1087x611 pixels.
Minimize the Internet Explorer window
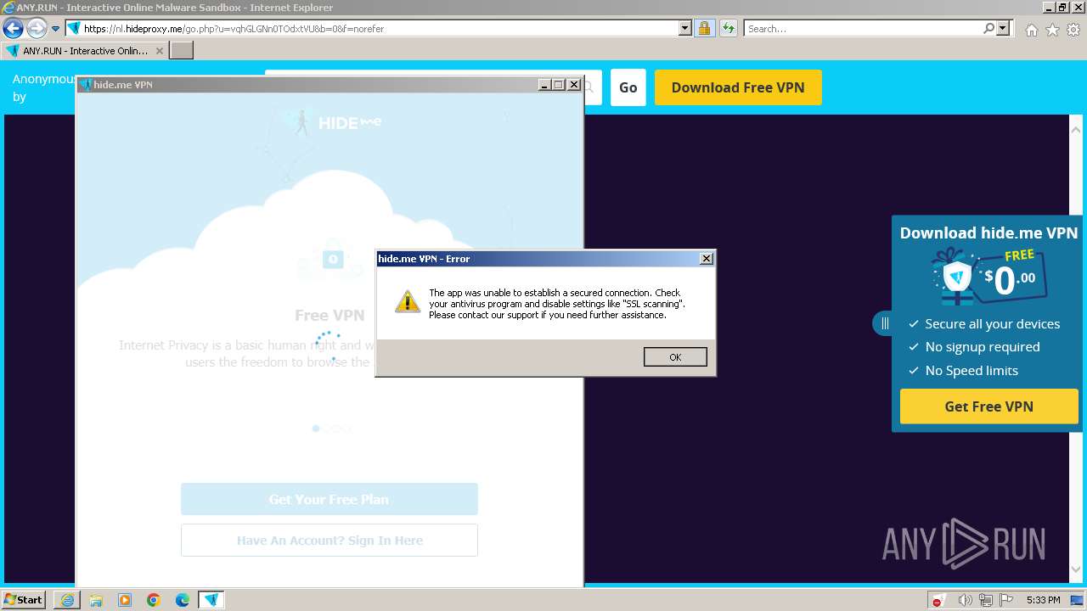click(x=1048, y=7)
